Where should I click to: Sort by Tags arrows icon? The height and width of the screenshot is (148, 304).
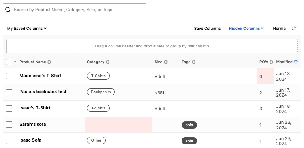click(193, 62)
